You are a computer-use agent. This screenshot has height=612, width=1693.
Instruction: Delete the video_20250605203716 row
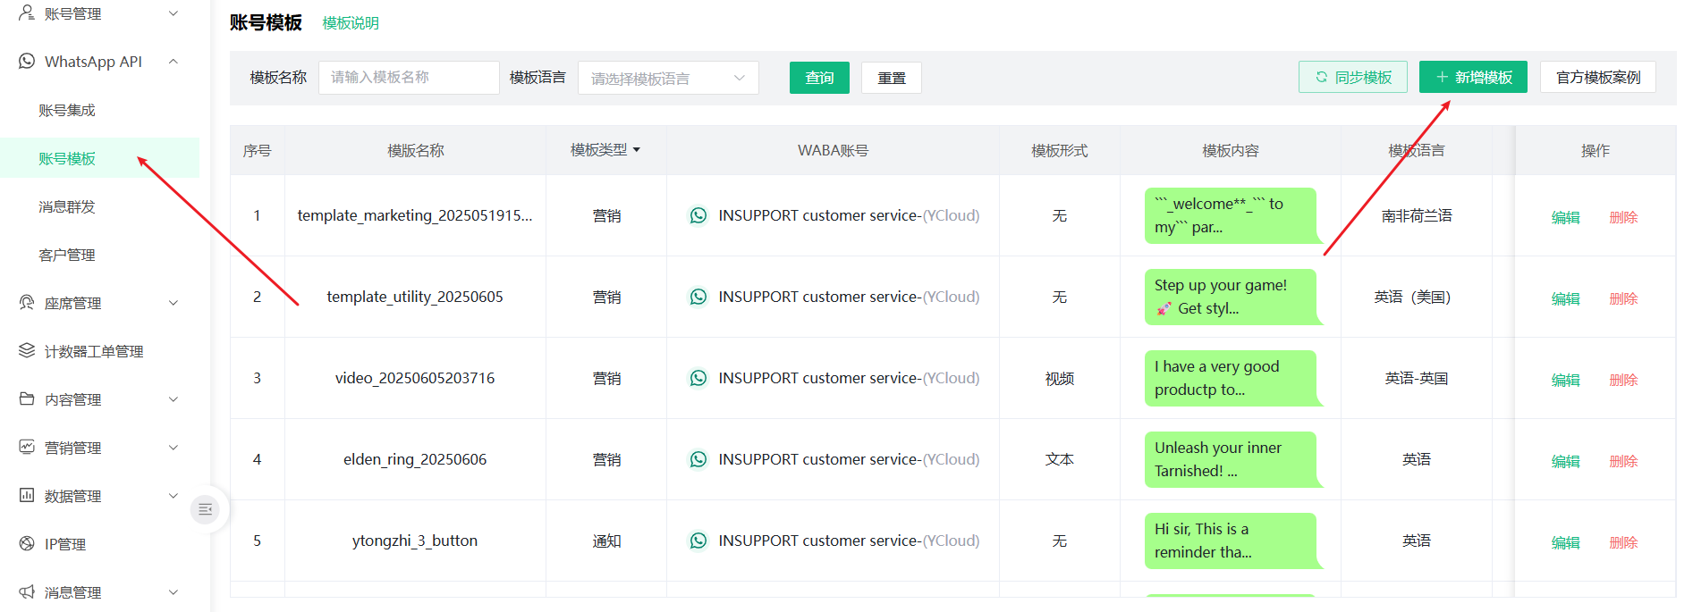(1623, 380)
